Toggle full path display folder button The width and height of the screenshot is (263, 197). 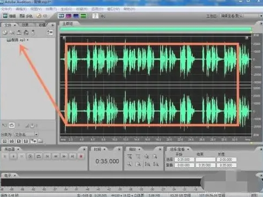[41, 141]
